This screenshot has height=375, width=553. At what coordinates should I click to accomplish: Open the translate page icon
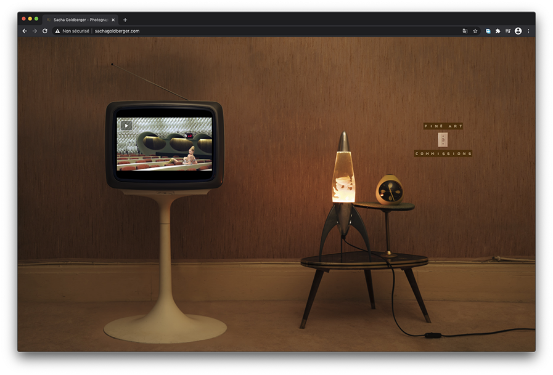465,31
